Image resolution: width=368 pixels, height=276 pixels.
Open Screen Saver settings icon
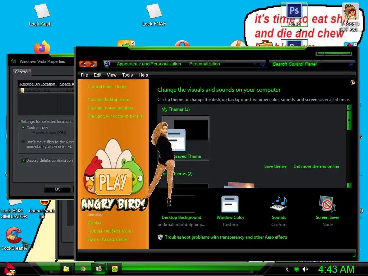(x=327, y=204)
